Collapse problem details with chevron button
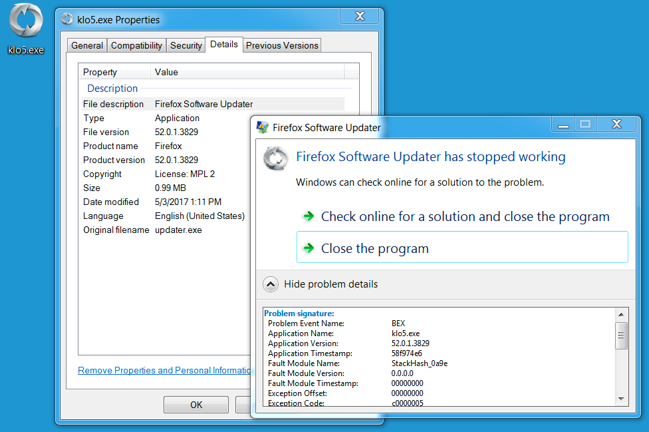The width and height of the screenshot is (649, 432). coord(270,284)
